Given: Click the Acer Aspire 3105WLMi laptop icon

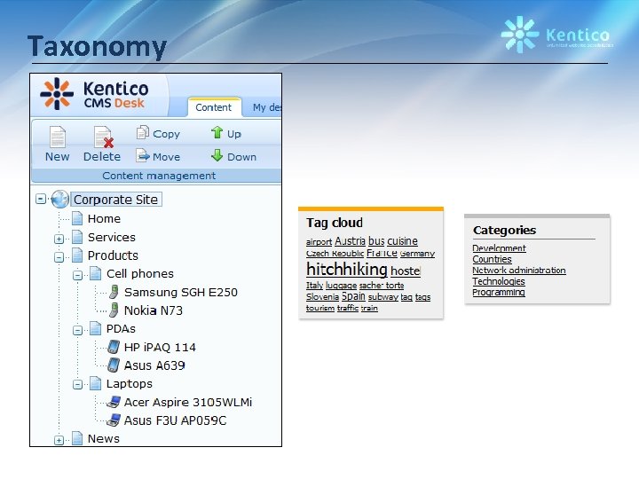Looking at the screenshot, I should click(114, 402).
